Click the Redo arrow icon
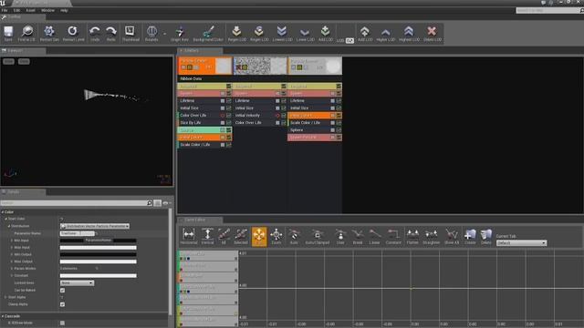Image resolution: width=584 pixels, height=328 pixels. coord(111,32)
